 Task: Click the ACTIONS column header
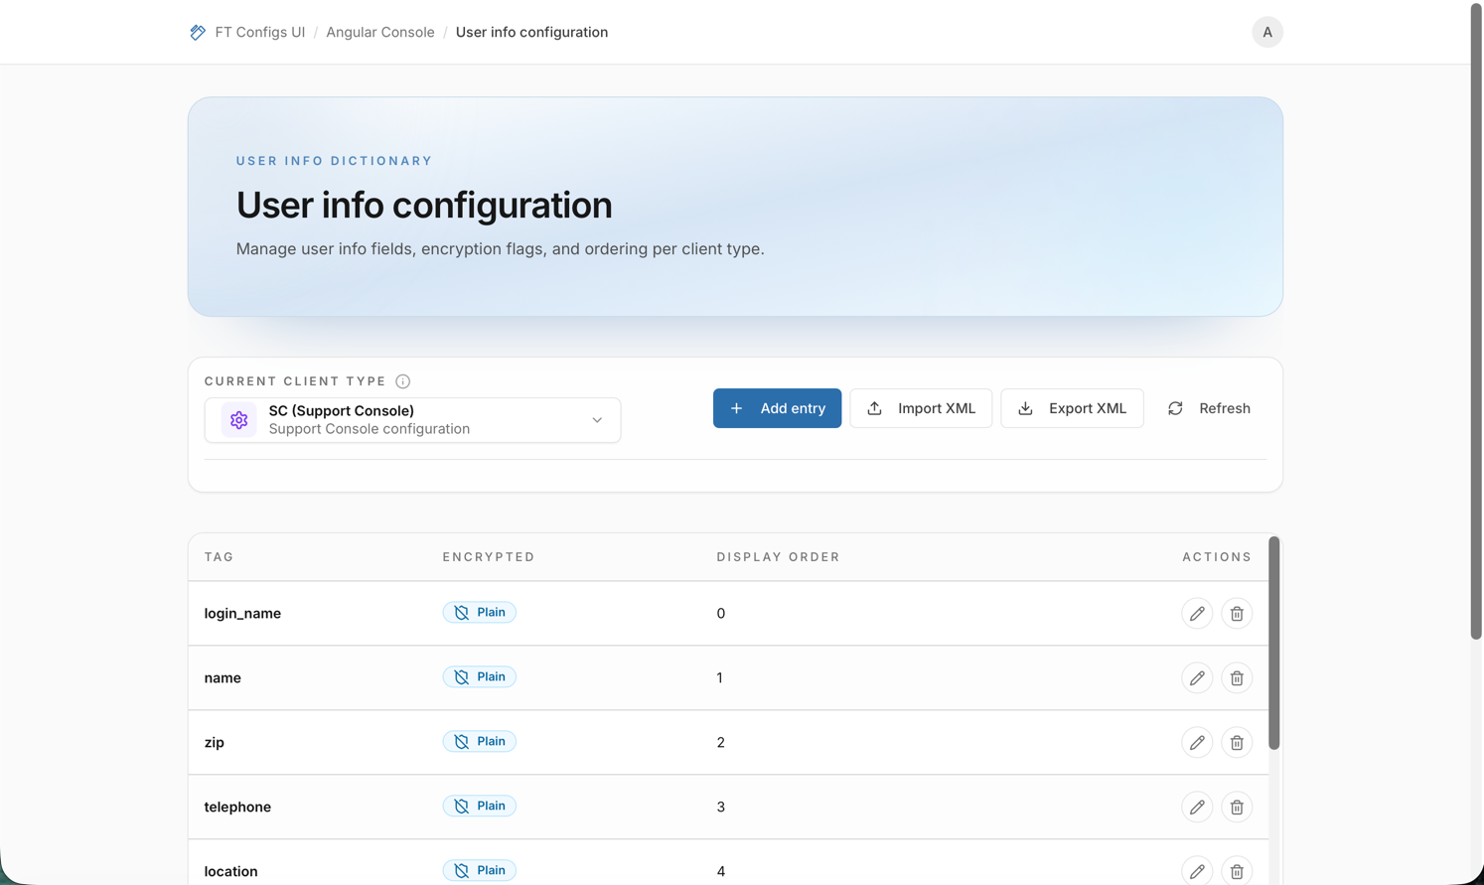tap(1217, 557)
